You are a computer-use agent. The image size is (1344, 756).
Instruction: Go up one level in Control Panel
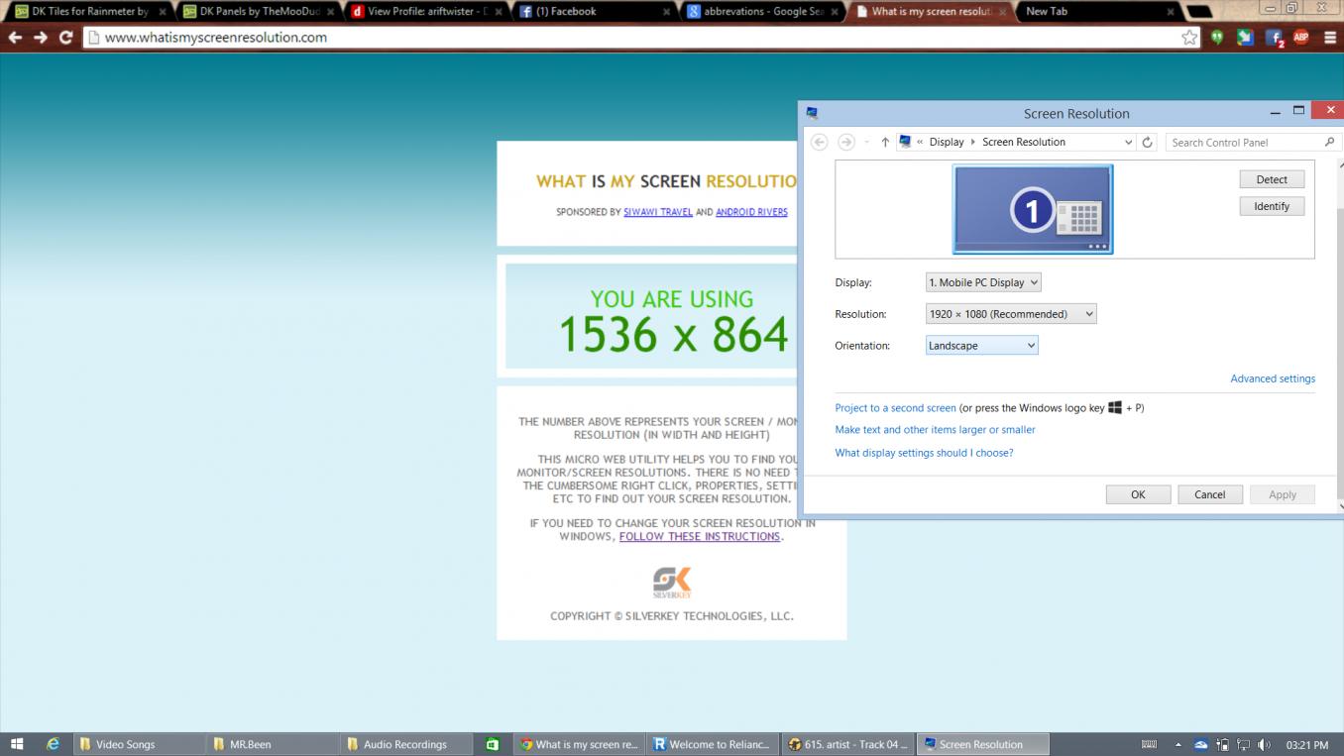coord(885,143)
